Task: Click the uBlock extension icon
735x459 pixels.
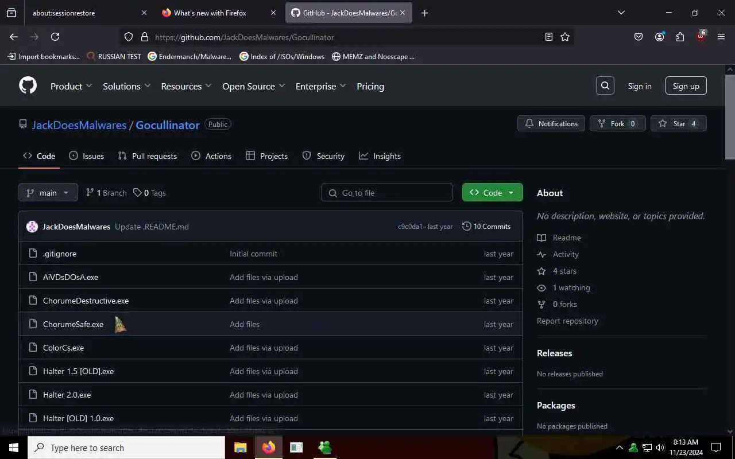Action: pos(701,36)
